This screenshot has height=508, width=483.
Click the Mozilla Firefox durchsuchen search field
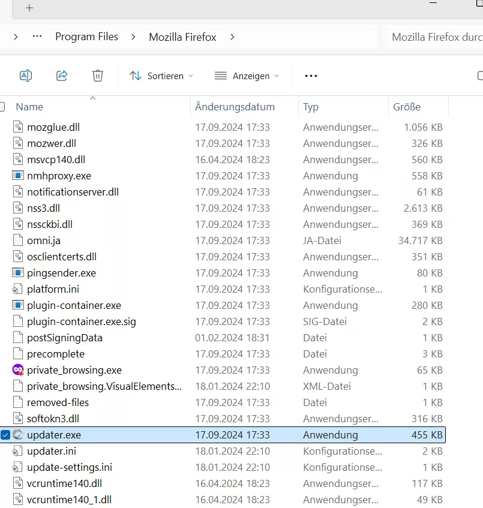(435, 37)
